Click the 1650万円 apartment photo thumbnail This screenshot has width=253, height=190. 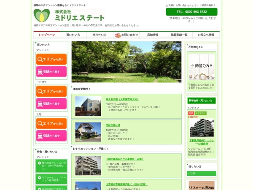point(202,128)
